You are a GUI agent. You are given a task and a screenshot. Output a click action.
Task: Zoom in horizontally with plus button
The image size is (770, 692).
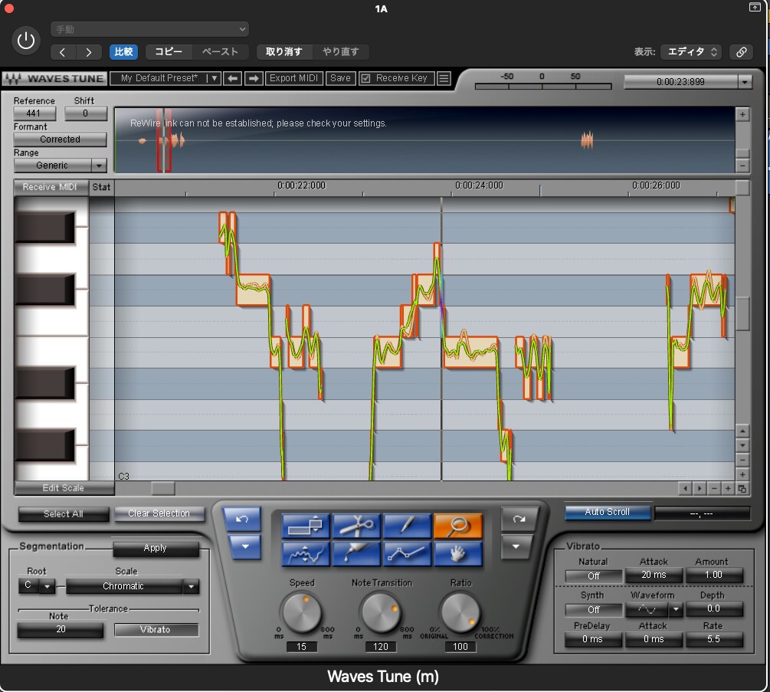[728, 489]
